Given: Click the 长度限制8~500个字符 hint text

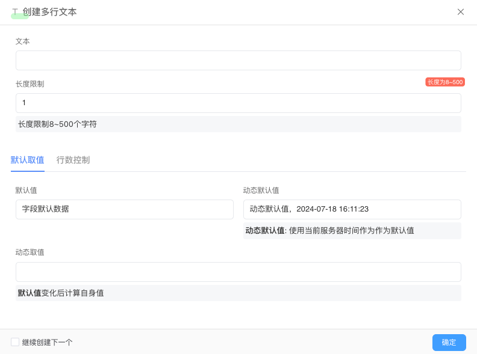Looking at the screenshot, I should [57, 124].
